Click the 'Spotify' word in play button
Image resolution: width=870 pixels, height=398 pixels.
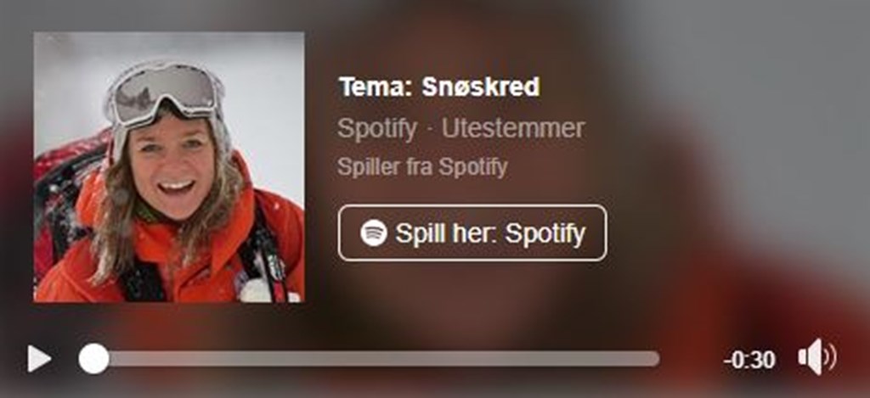tap(545, 234)
